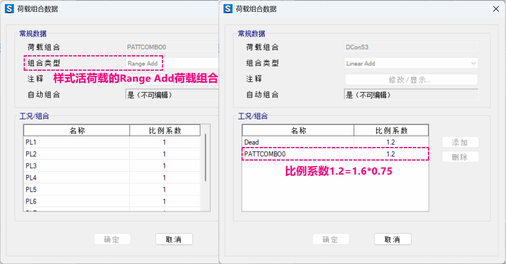This screenshot has height=264, width=506.
Task: Select the PL4 load case row
Action: [77, 178]
